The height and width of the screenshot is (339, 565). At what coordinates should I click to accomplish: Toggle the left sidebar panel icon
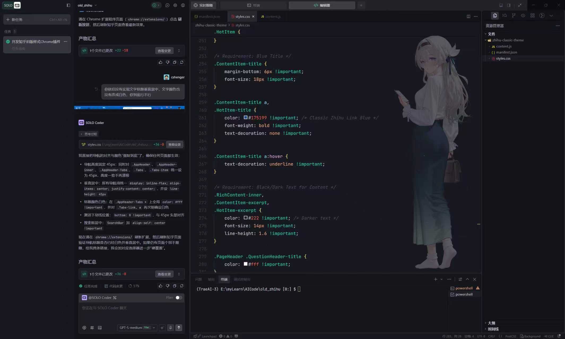point(68,5)
